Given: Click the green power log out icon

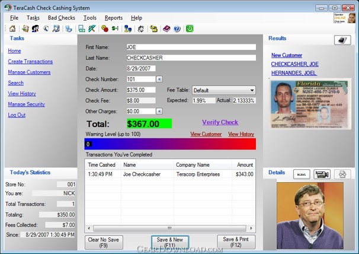Looking at the screenshot, I should (x=190, y=28).
